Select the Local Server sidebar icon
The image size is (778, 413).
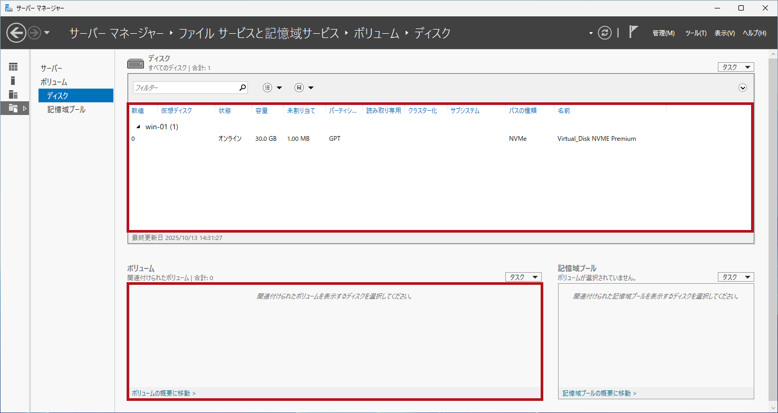13,81
